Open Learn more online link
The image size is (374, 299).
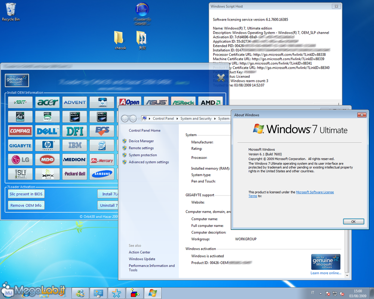326,273
